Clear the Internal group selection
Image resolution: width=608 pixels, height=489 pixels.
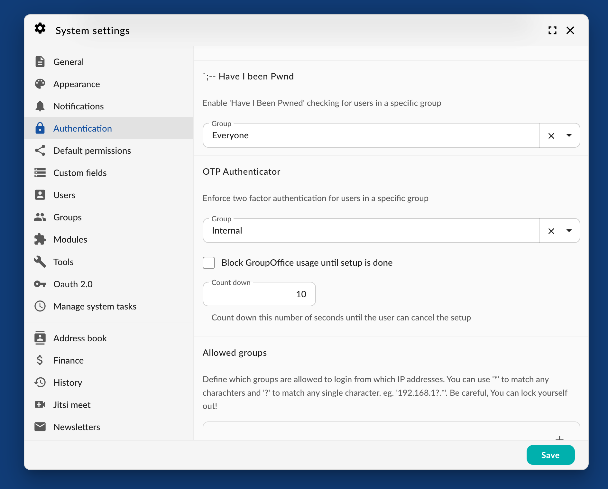click(x=551, y=231)
